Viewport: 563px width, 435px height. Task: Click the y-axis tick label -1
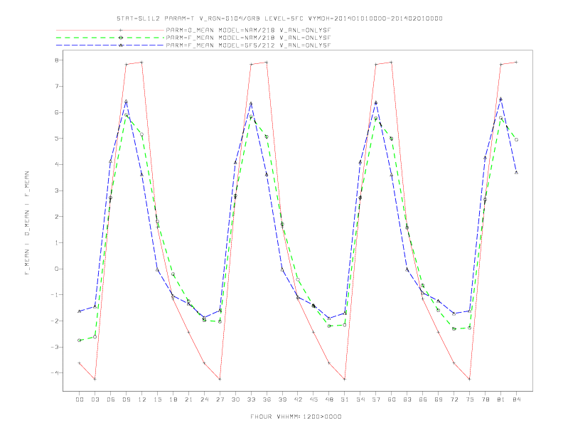55,295
